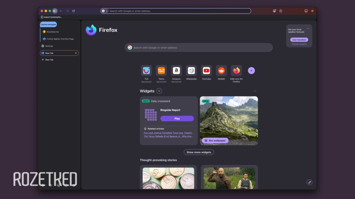Click the crossword grid icon
Image resolution: width=355 pixels, height=199 pixels.
click(151, 115)
